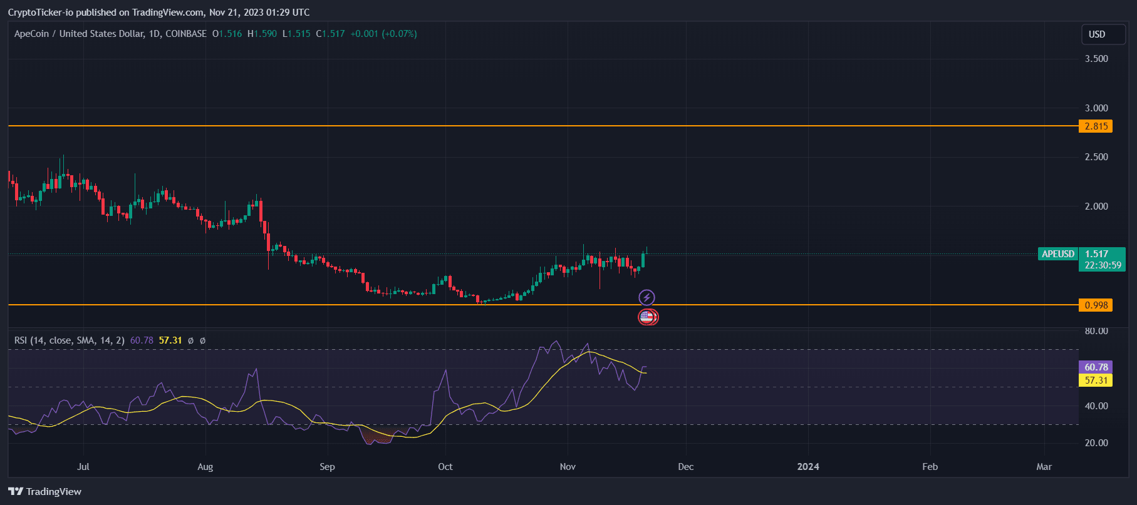Screen dimensions: 1137x505
Task: Click the Aug label on time axis
Action: click(x=205, y=467)
